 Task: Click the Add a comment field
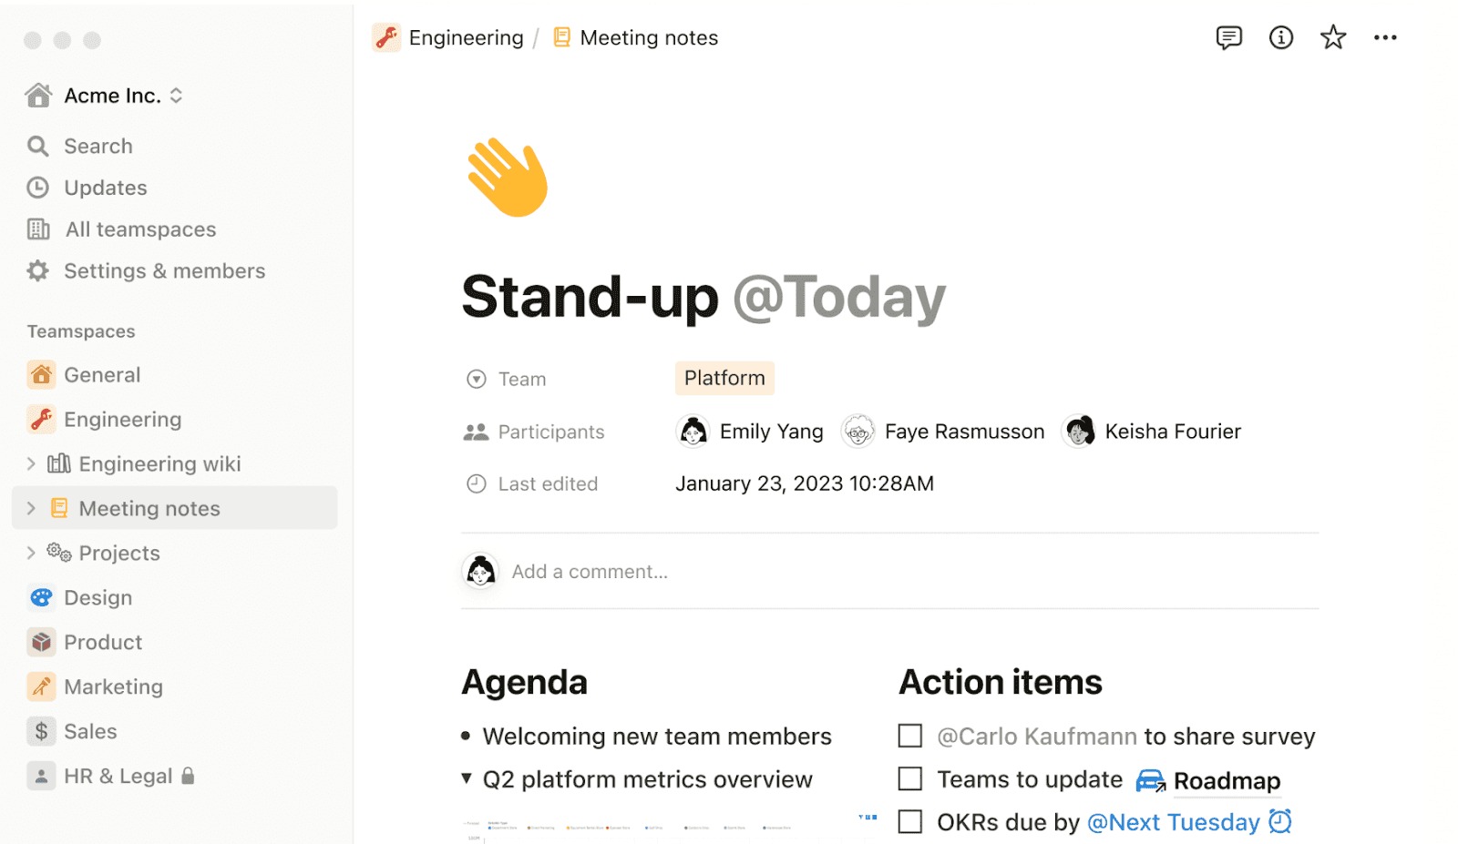click(590, 572)
